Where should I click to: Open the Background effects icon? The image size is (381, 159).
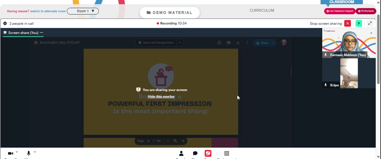pos(227,153)
